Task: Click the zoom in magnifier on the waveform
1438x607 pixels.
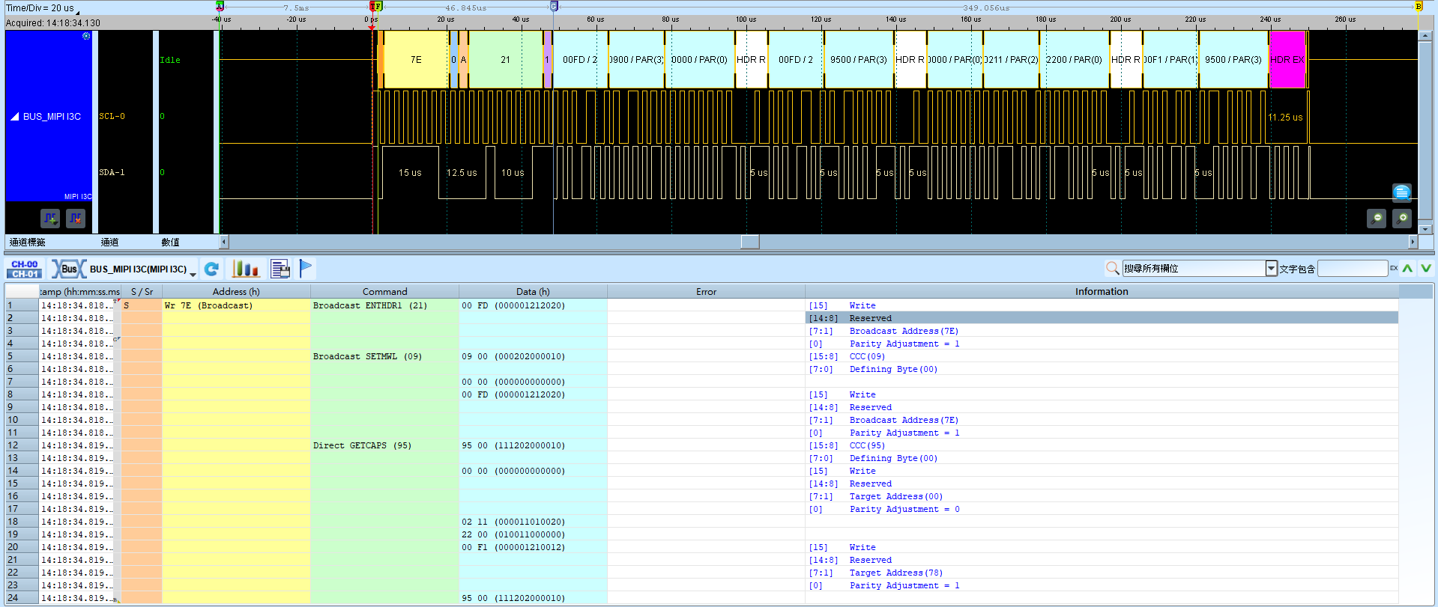Action: click(x=1402, y=218)
